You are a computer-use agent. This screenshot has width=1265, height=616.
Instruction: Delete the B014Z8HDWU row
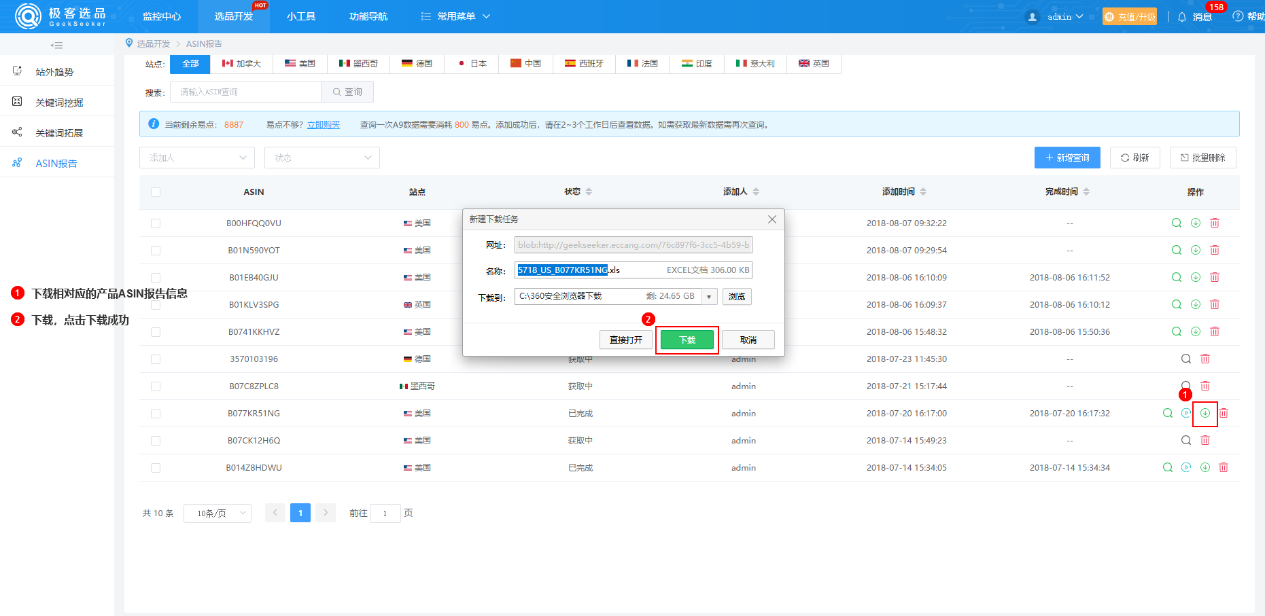click(x=1224, y=467)
